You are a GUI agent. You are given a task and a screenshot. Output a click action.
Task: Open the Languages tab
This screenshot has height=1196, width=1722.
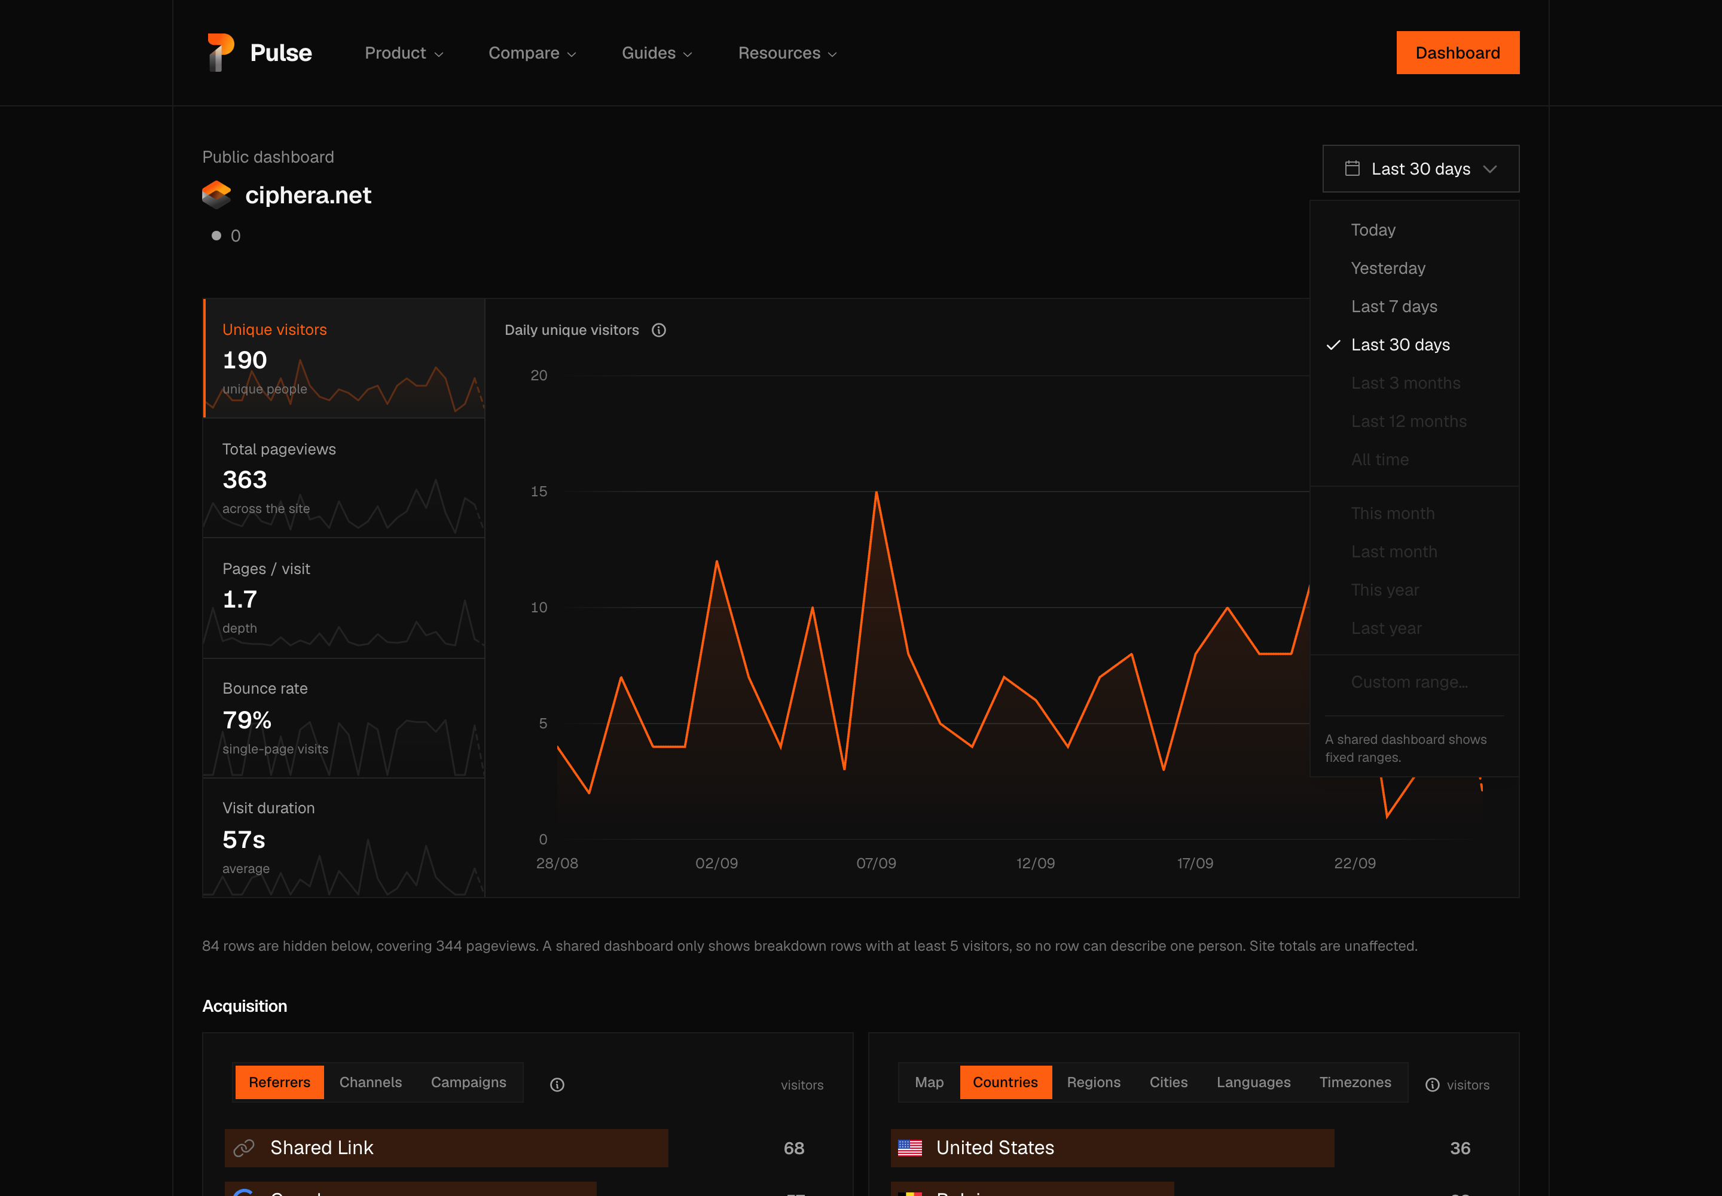pyautogui.click(x=1253, y=1082)
